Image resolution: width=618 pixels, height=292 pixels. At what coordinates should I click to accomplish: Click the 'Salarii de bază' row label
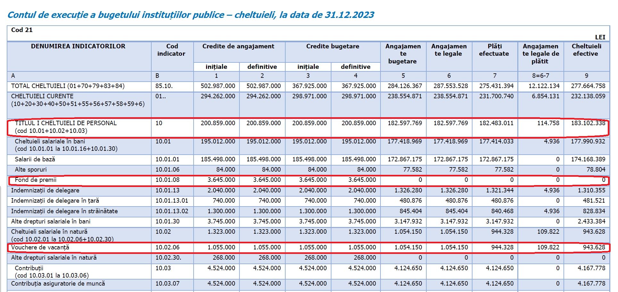click(x=35, y=159)
